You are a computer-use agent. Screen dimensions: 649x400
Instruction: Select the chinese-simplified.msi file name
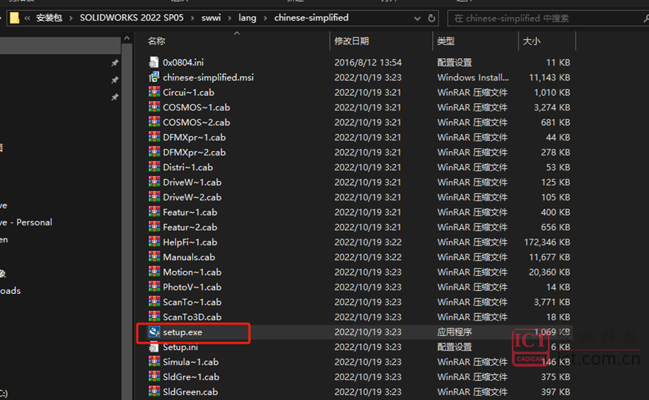[208, 77]
